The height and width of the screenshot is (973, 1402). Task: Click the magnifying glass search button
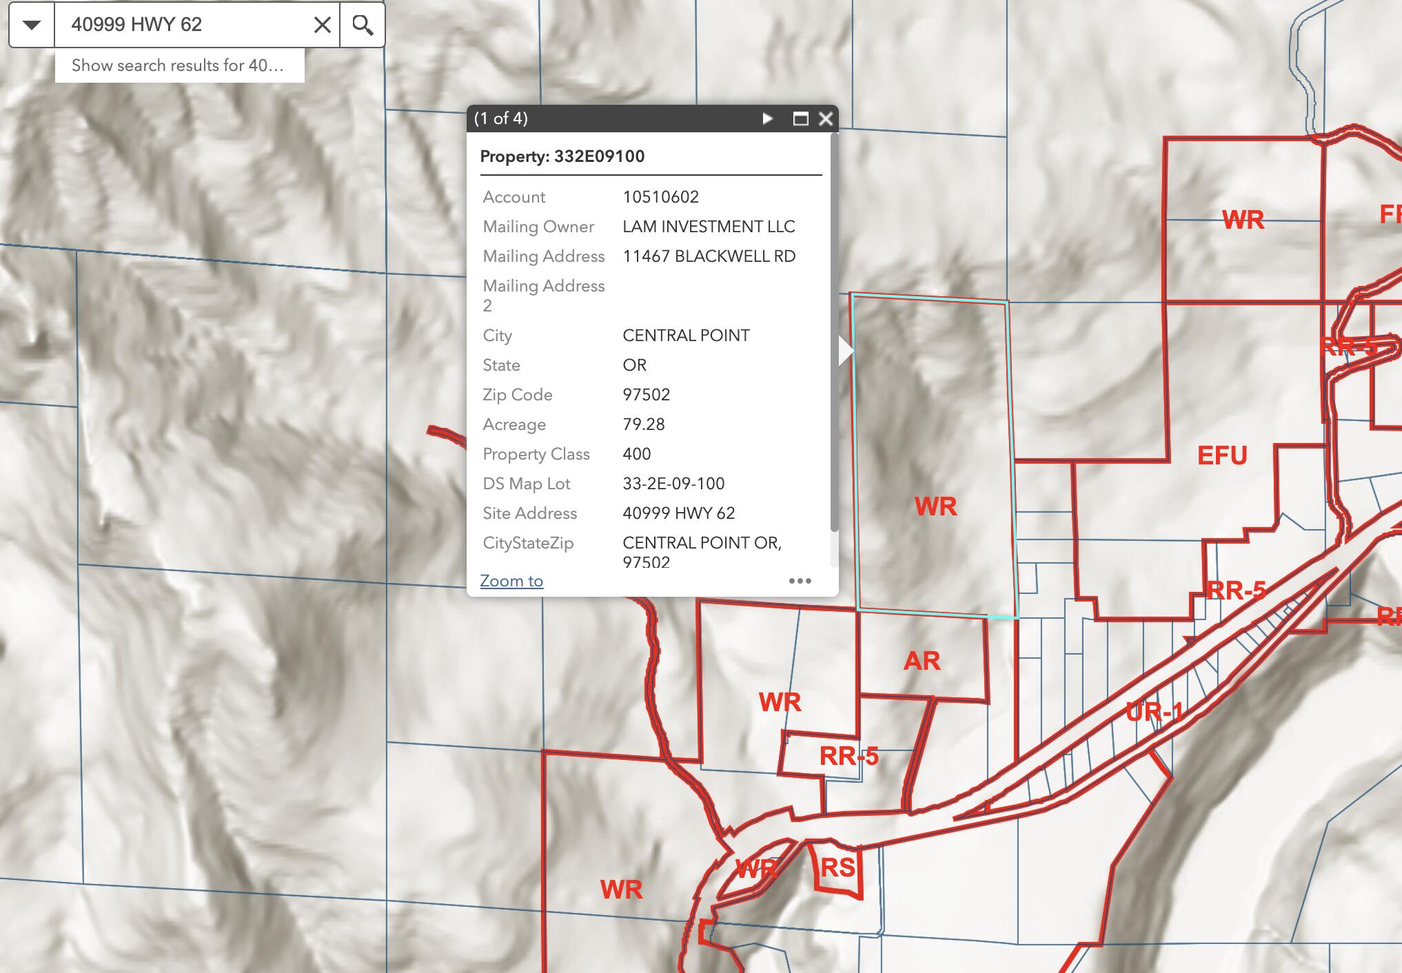[x=363, y=25]
